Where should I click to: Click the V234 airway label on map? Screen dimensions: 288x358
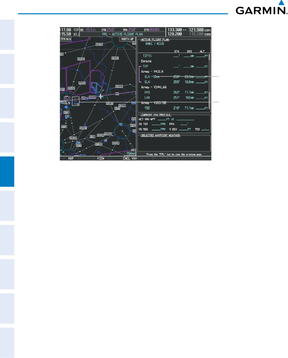click(100, 135)
